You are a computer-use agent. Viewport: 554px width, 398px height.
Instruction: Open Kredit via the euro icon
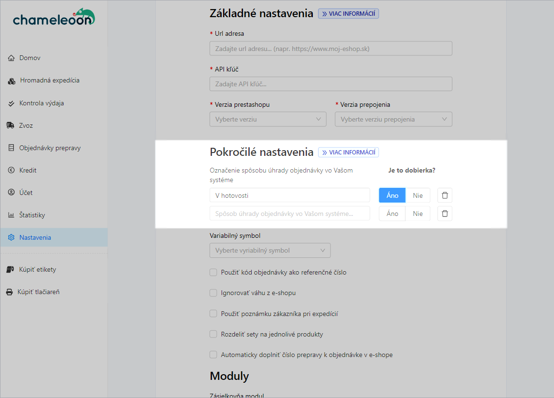point(11,170)
